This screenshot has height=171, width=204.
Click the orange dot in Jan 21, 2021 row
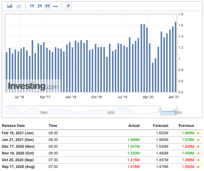pyautogui.click(x=198, y=140)
